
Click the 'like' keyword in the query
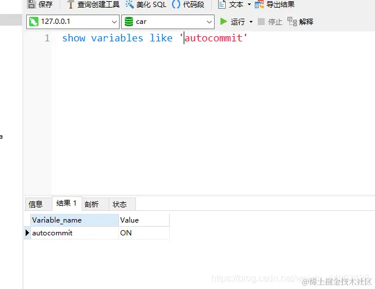(x=161, y=38)
